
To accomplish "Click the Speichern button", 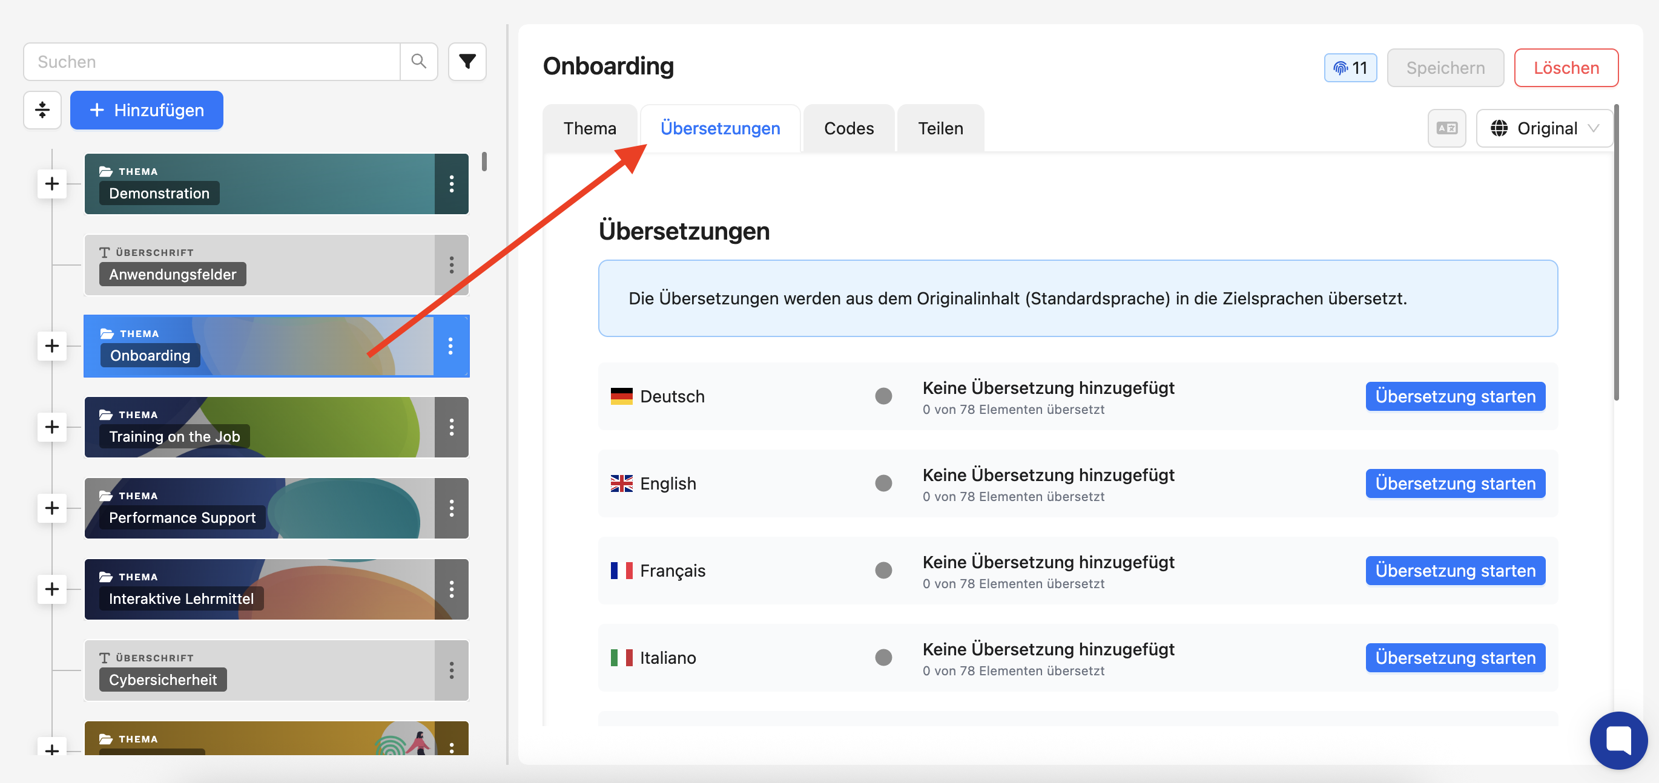I will (1445, 68).
